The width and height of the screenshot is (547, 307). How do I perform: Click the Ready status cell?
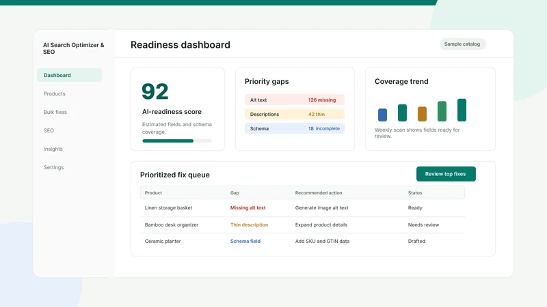point(415,208)
